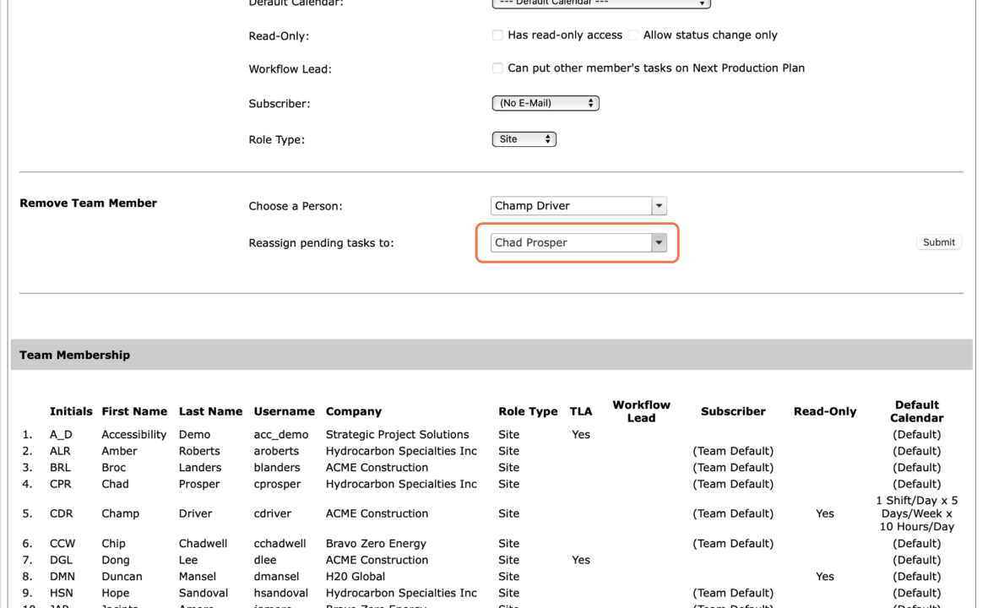Enable Allow status change only checkbox
988x608 pixels.
[x=633, y=35]
